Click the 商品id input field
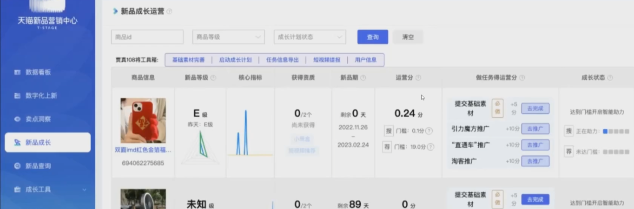The width and height of the screenshot is (634, 209). pos(147,37)
